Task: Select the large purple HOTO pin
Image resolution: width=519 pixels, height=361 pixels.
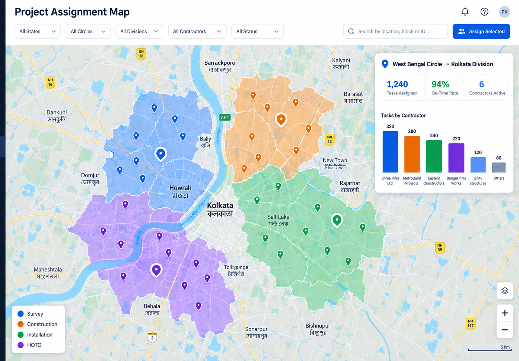Action: pos(156,270)
